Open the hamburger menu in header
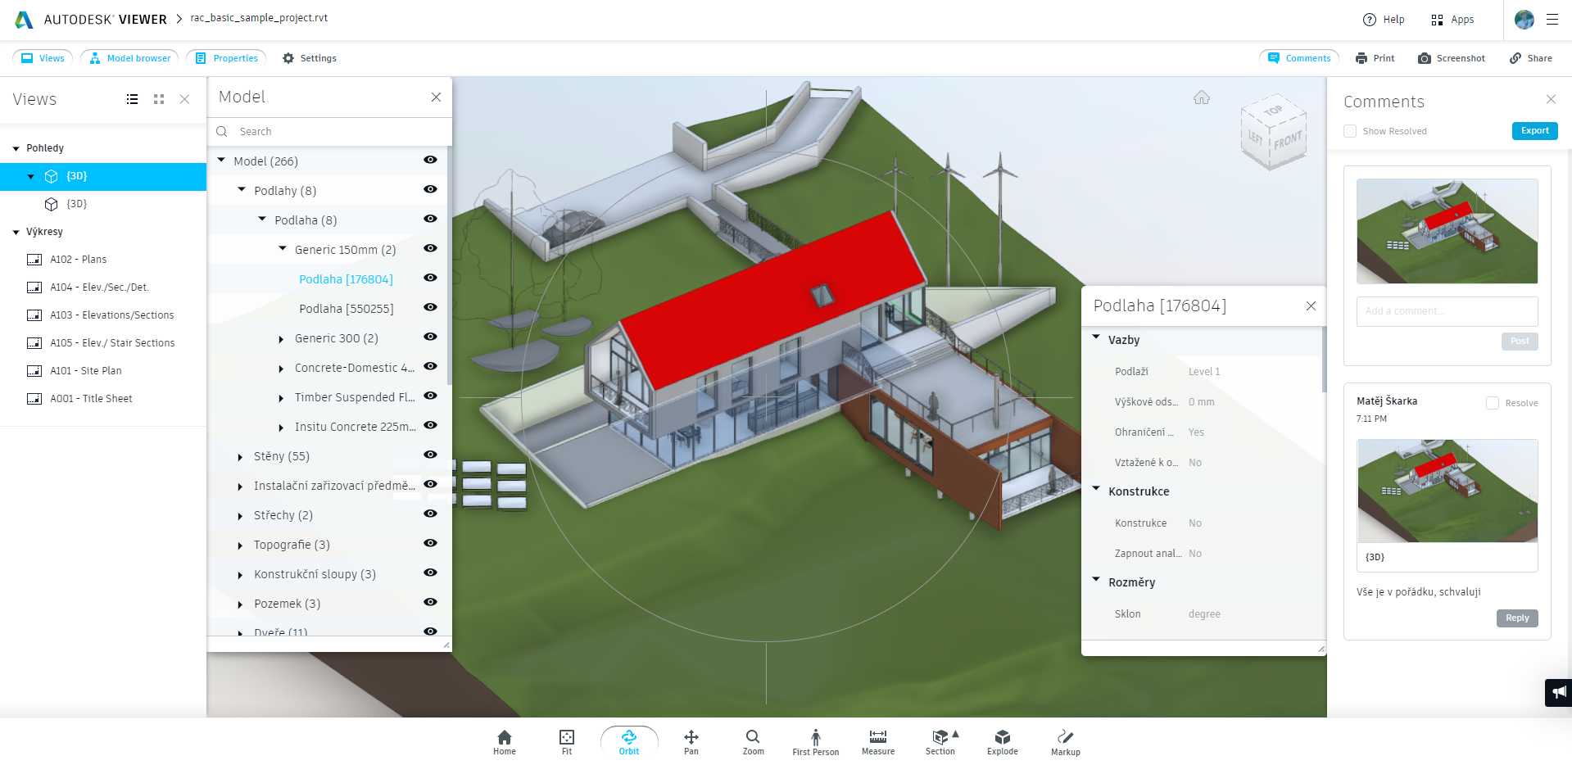Image resolution: width=1572 pixels, height=765 pixels. pyautogui.click(x=1552, y=20)
